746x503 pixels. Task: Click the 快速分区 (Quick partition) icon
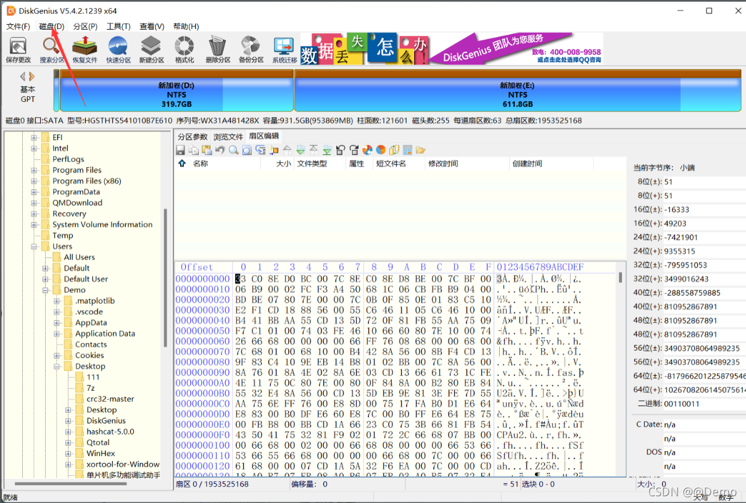point(118,49)
